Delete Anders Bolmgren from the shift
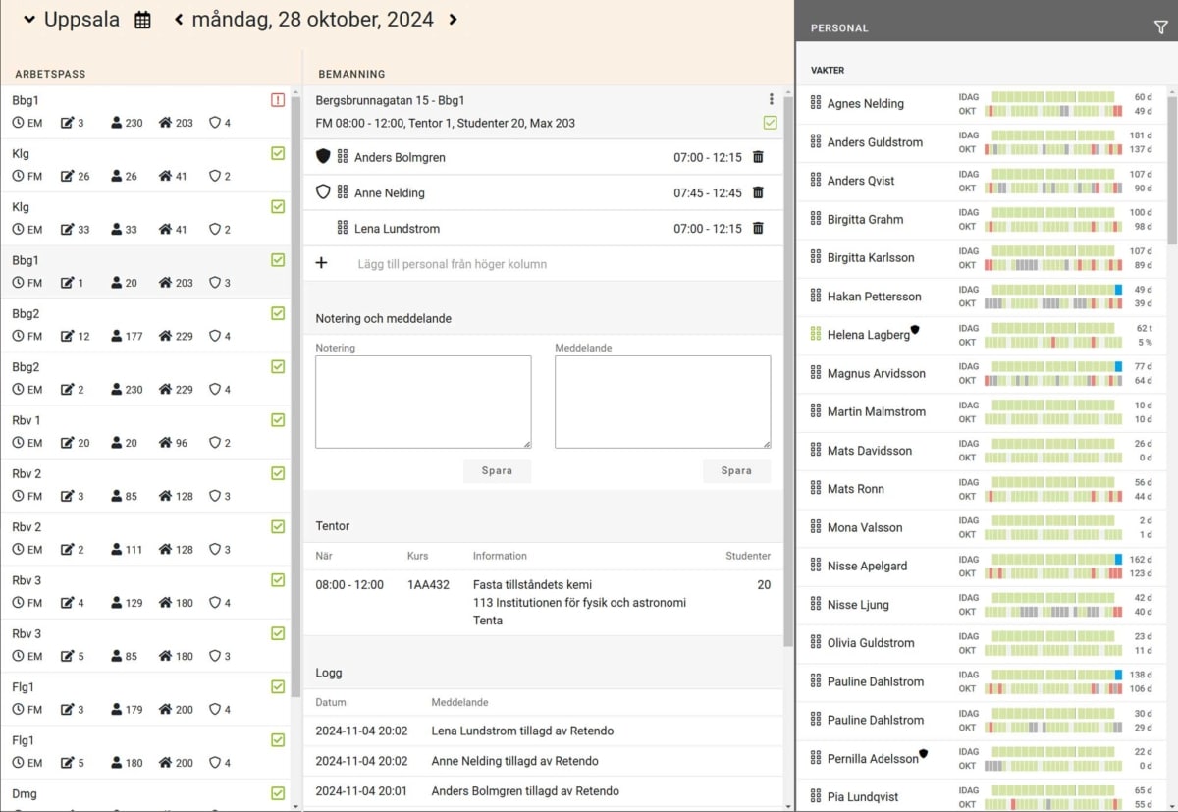 [758, 157]
